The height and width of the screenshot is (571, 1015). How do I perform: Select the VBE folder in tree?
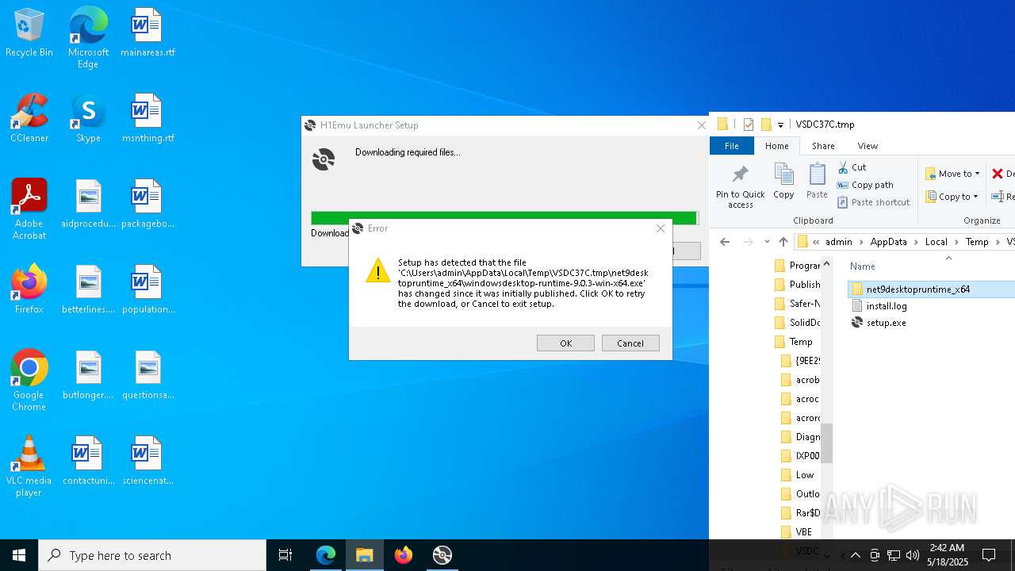click(803, 532)
